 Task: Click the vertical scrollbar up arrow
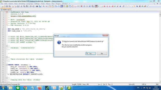point(160,12)
